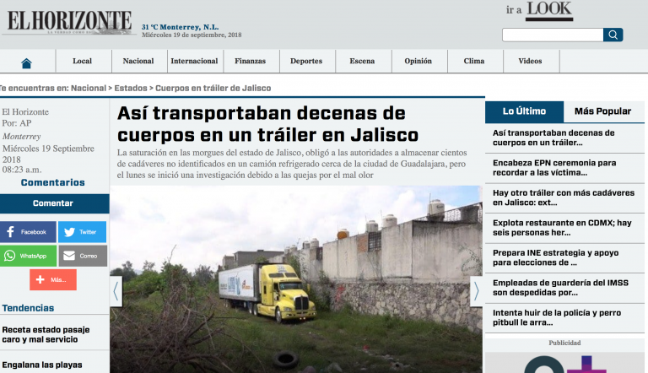Open more sharing options (Más...)
Viewport: 648px width, 373px height.
pos(53,279)
